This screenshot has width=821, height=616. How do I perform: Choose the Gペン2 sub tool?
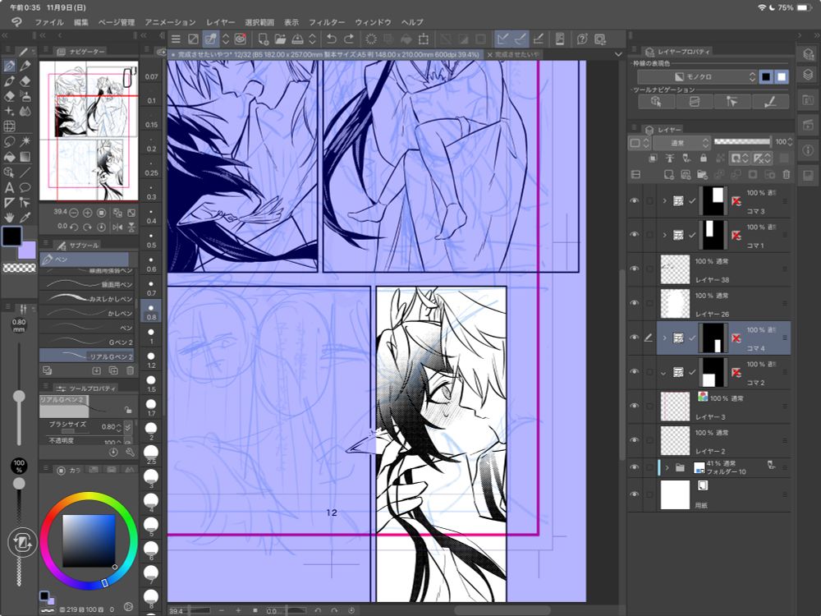point(86,342)
